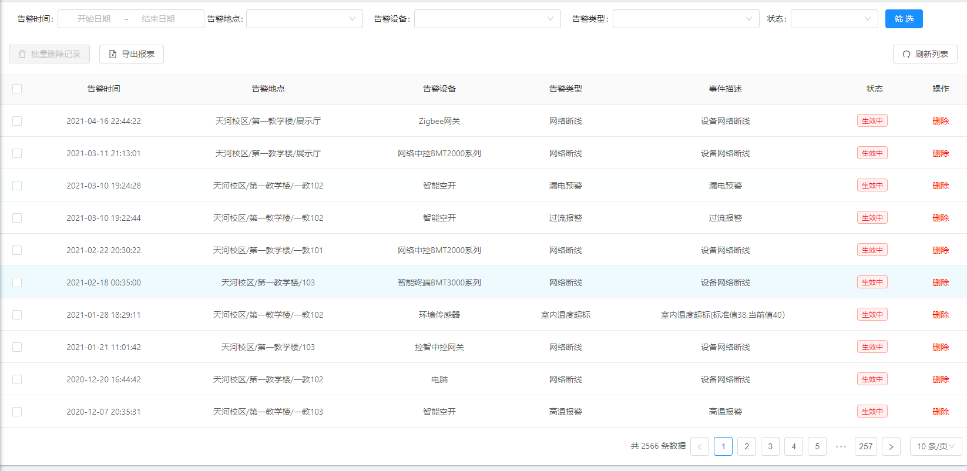Delete the 漏电预警 alarm record
This screenshot has height=471, width=967.
click(941, 186)
